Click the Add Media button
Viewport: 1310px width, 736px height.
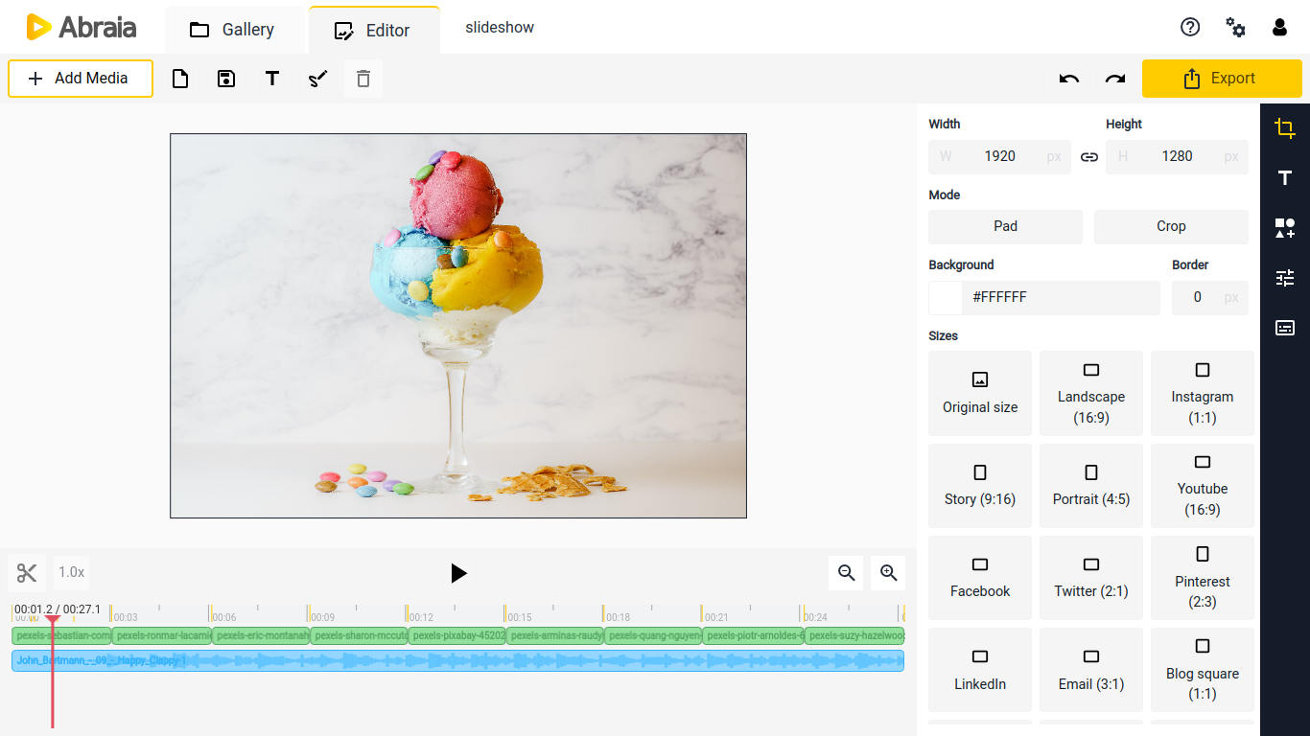click(81, 79)
